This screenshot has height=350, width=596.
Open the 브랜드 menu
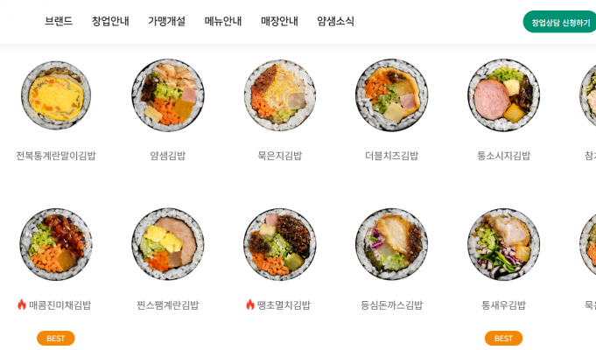pos(59,21)
